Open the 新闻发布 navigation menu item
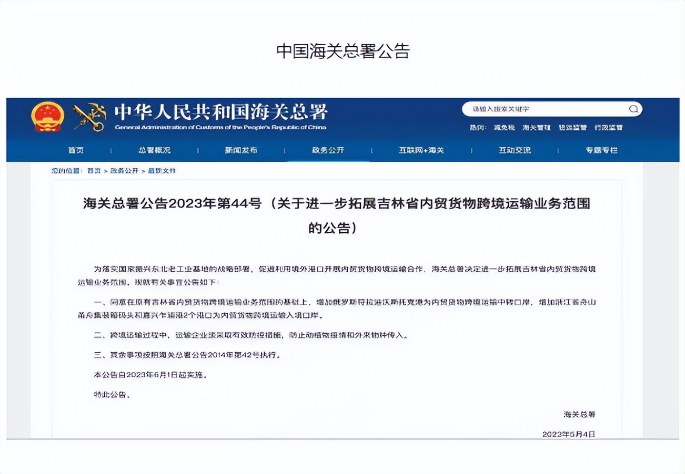Screen dimensions: 685x474 (x=243, y=150)
